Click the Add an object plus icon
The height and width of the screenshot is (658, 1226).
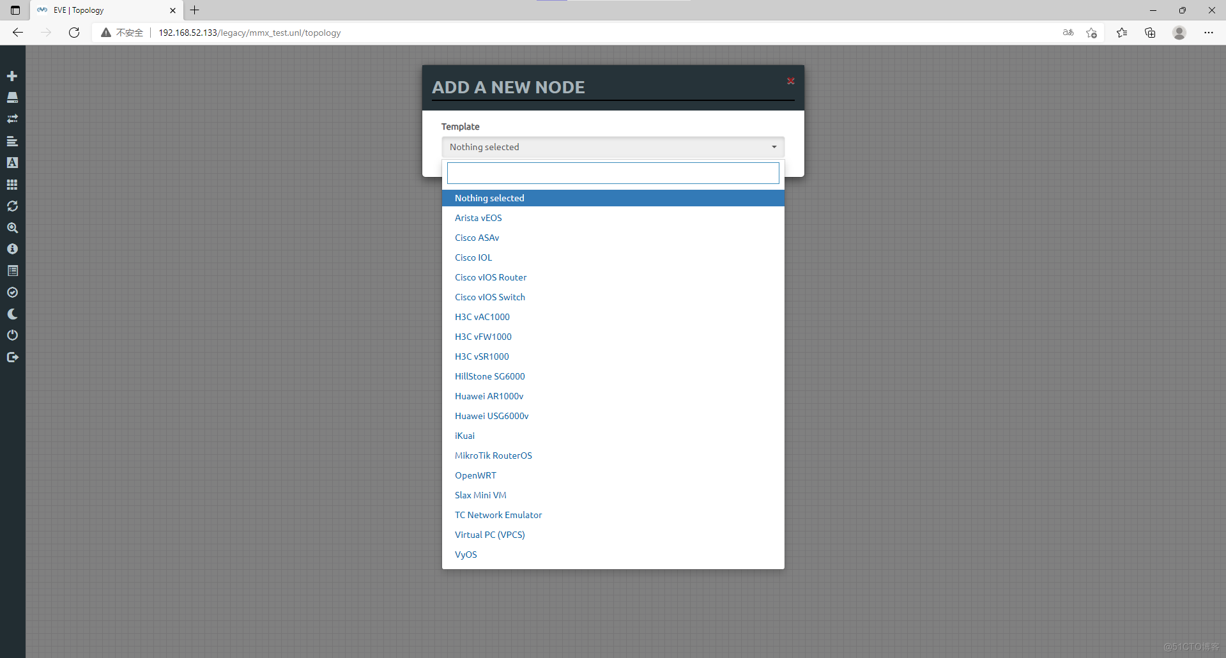point(12,76)
